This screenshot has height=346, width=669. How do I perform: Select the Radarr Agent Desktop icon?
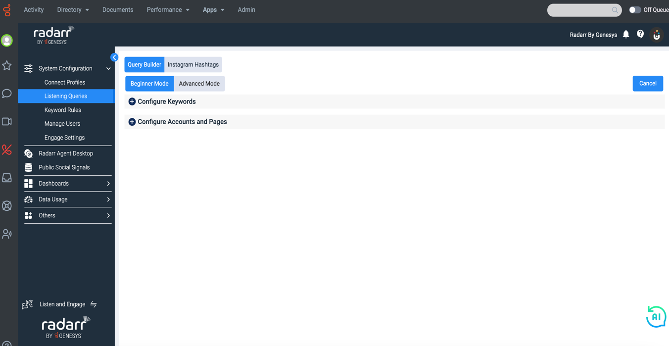coord(28,153)
